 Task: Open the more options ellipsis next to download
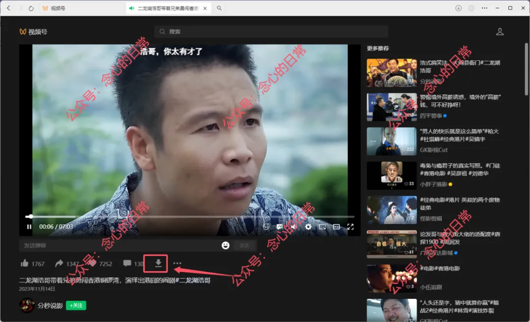tap(177, 263)
